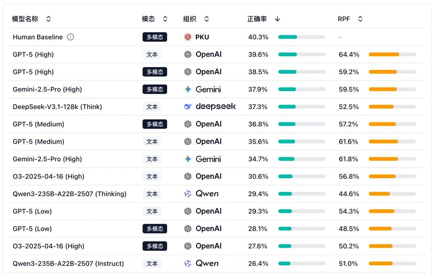The image size is (436, 275).
Task: Click the RPF column header
Action: click(x=343, y=19)
